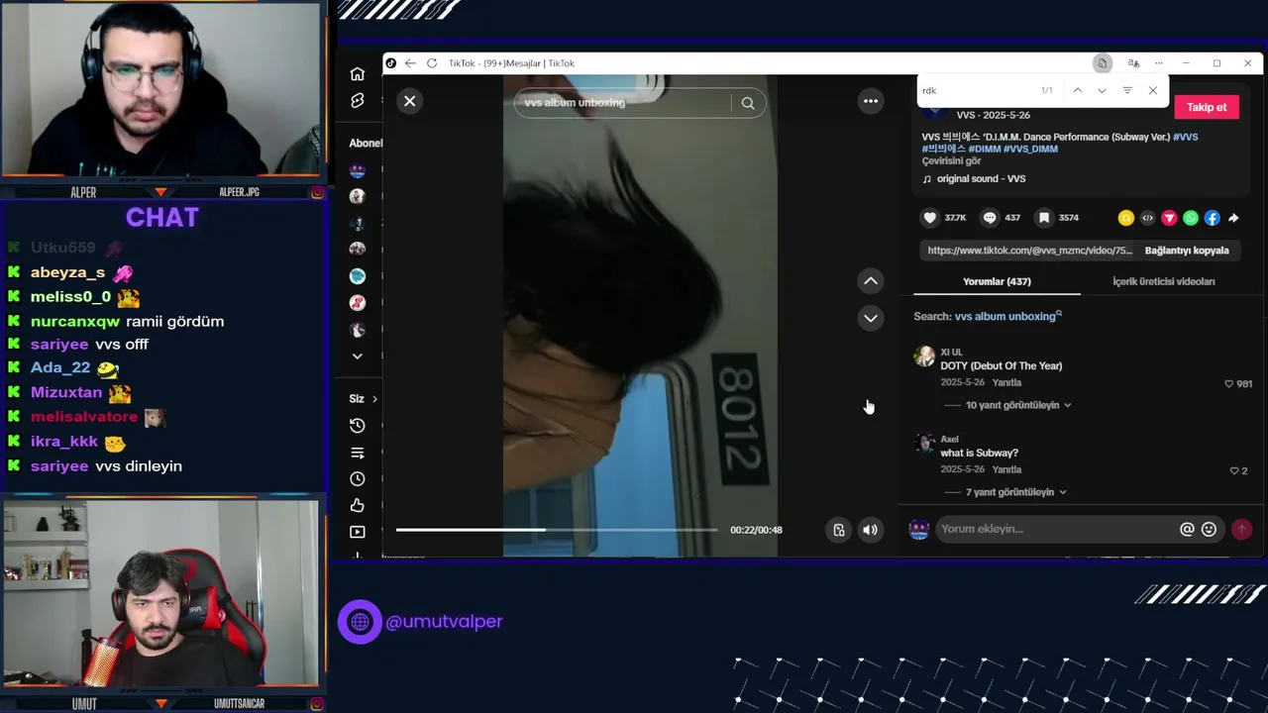Open Playlists icon in sidebar
The image size is (1268, 713).
pos(358,453)
